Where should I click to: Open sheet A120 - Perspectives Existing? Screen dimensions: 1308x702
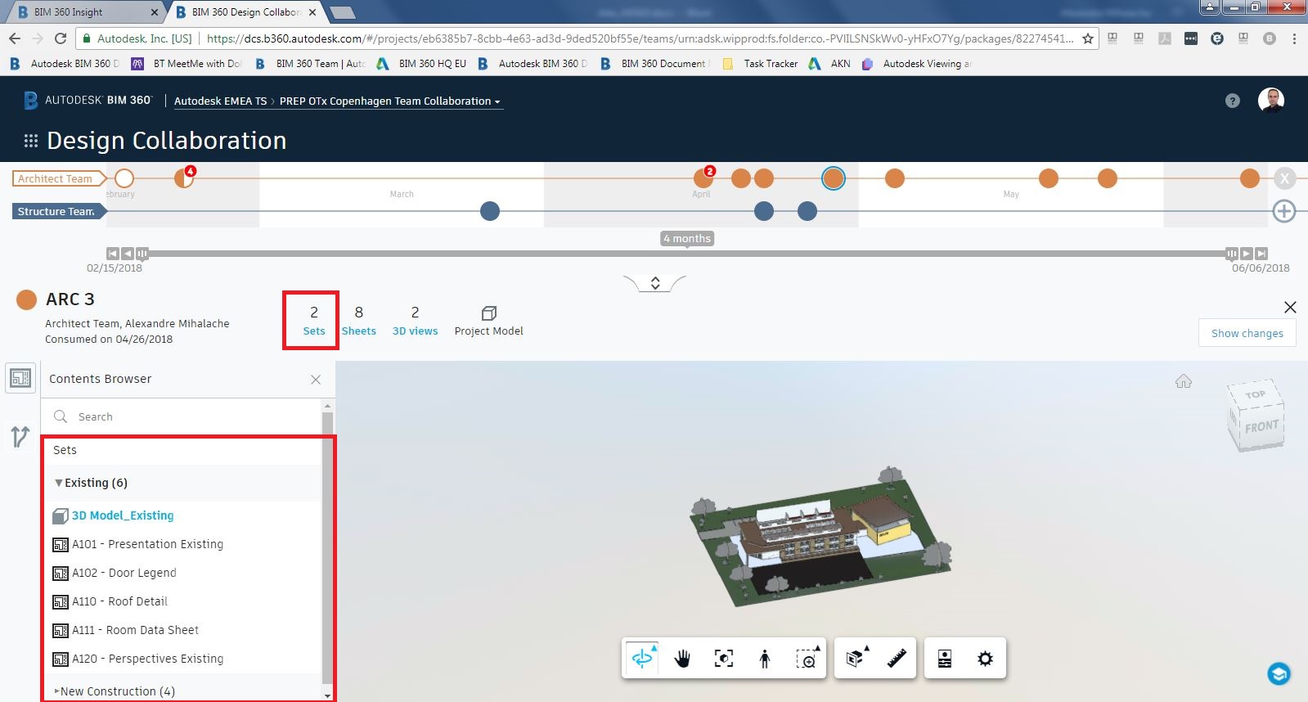tap(147, 659)
